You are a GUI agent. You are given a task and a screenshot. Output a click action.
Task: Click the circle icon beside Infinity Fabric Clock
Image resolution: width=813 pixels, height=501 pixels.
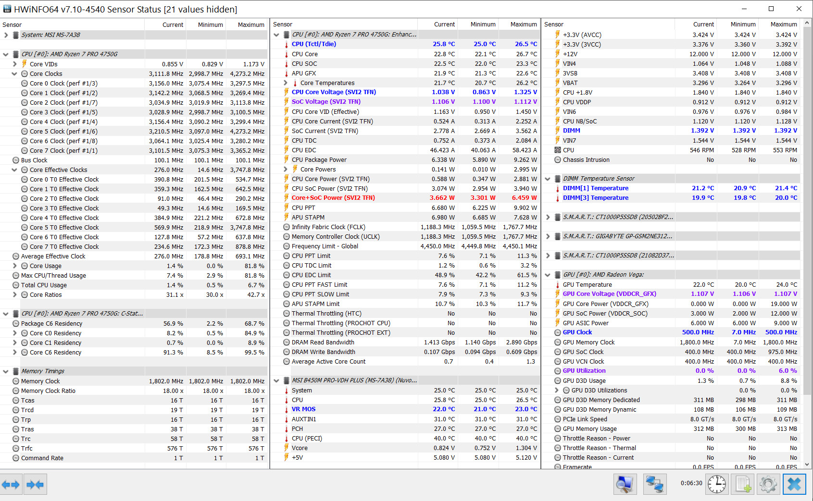[x=287, y=227]
